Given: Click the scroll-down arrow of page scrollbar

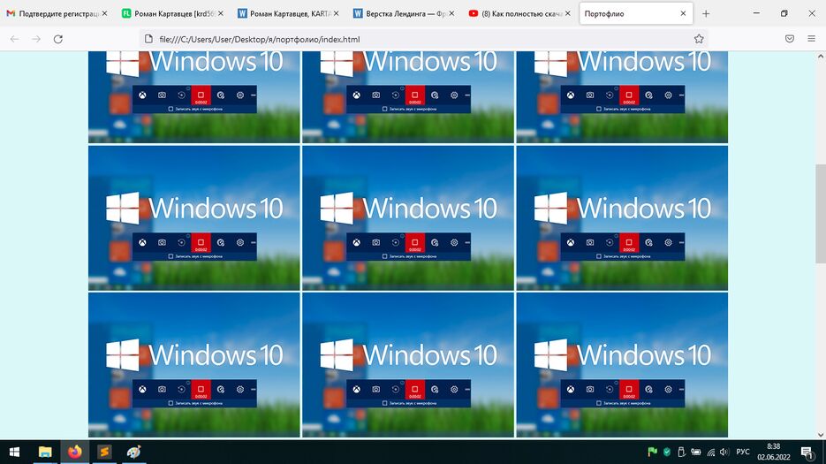Looking at the screenshot, I should click(821, 435).
